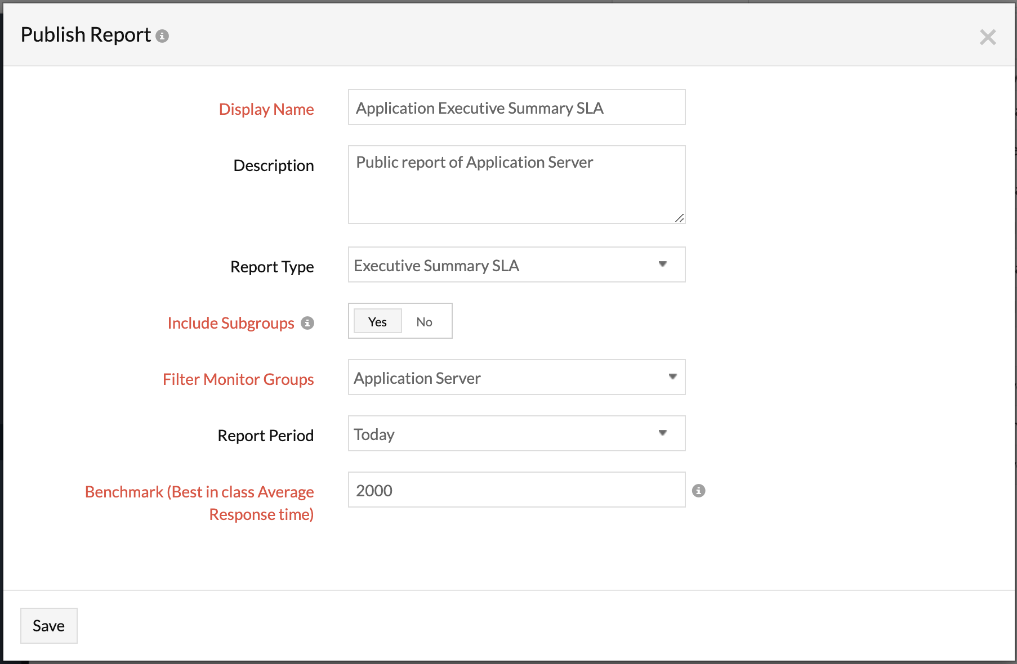Click the Description label
The width and height of the screenshot is (1017, 664).
pyautogui.click(x=273, y=165)
